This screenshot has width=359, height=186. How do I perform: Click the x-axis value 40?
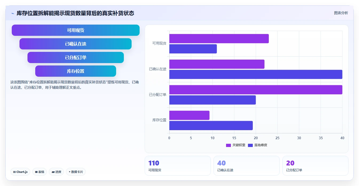(342, 138)
